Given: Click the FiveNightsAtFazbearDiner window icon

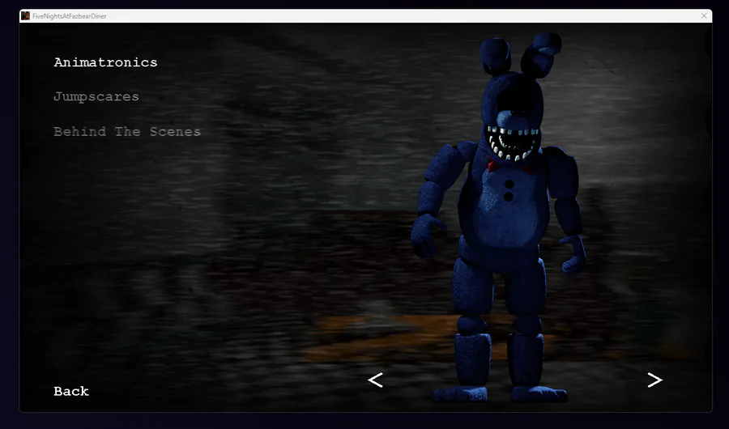Looking at the screenshot, I should [26, 16].
